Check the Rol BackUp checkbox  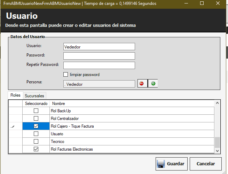[36, 111]
